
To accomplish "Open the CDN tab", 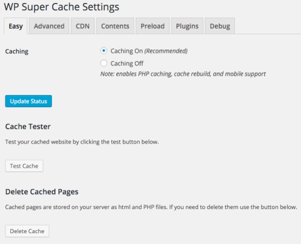I will (x=82, y=26).
